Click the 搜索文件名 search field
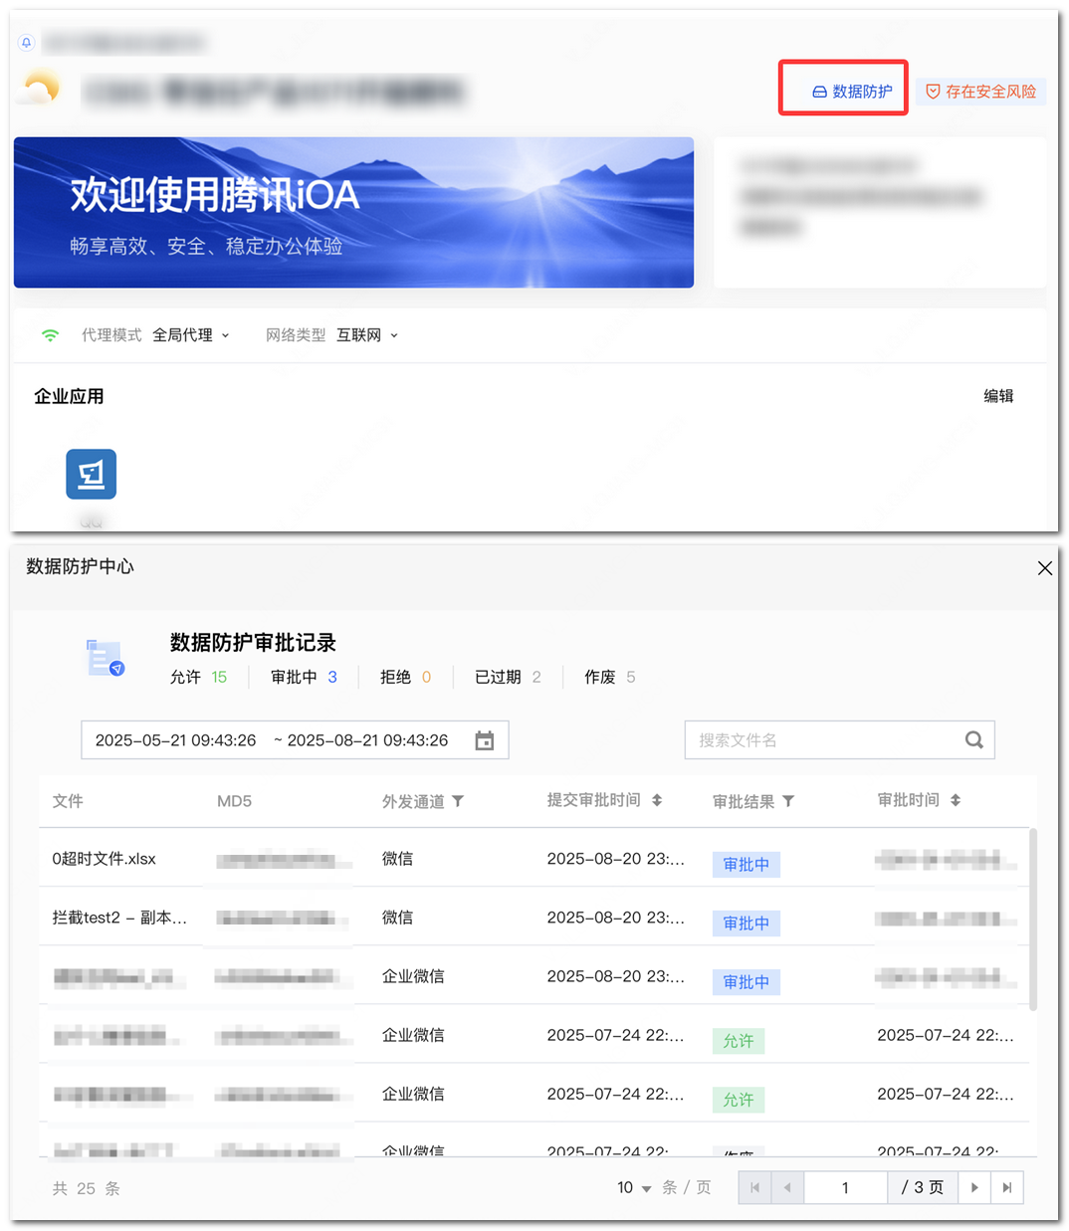Screen dimensions: 1069x1231 (x=839, y=740)
